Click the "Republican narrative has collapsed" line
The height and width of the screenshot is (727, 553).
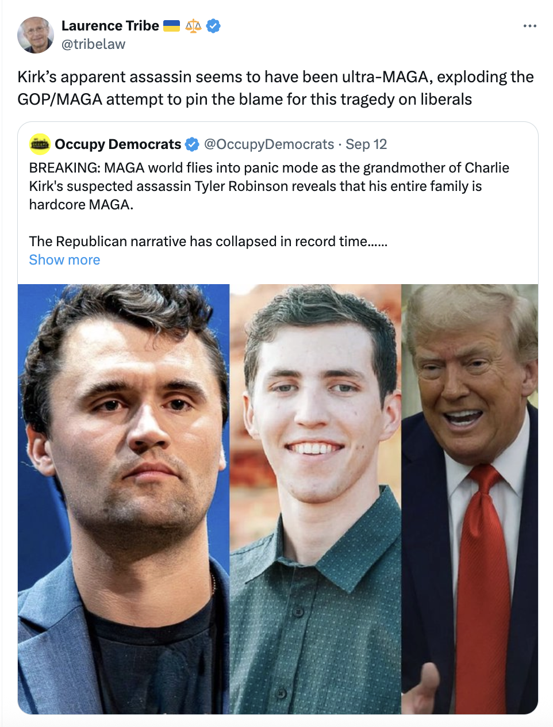[208, 242]
